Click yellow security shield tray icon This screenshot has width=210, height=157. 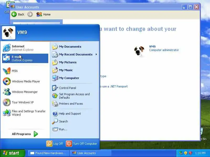tap(186, 153)
